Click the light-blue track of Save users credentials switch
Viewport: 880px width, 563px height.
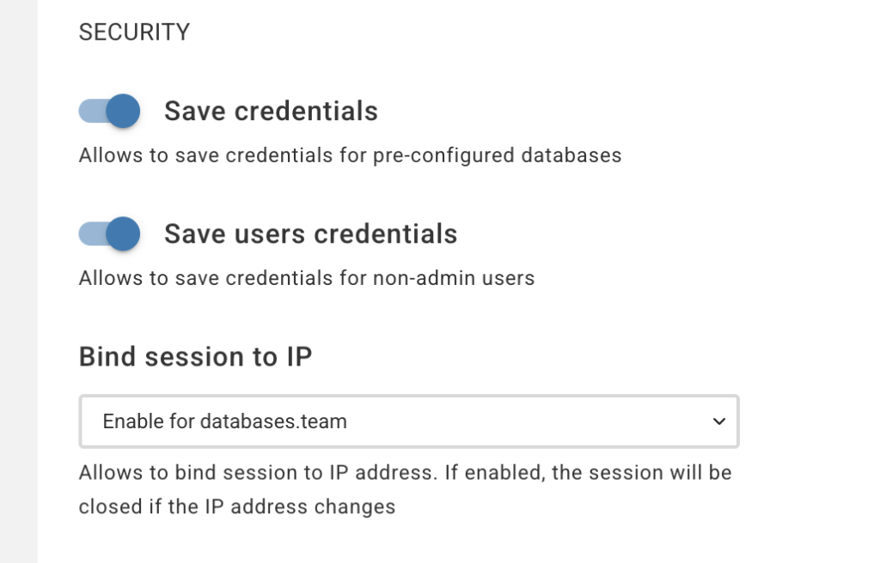click(90, 233)
